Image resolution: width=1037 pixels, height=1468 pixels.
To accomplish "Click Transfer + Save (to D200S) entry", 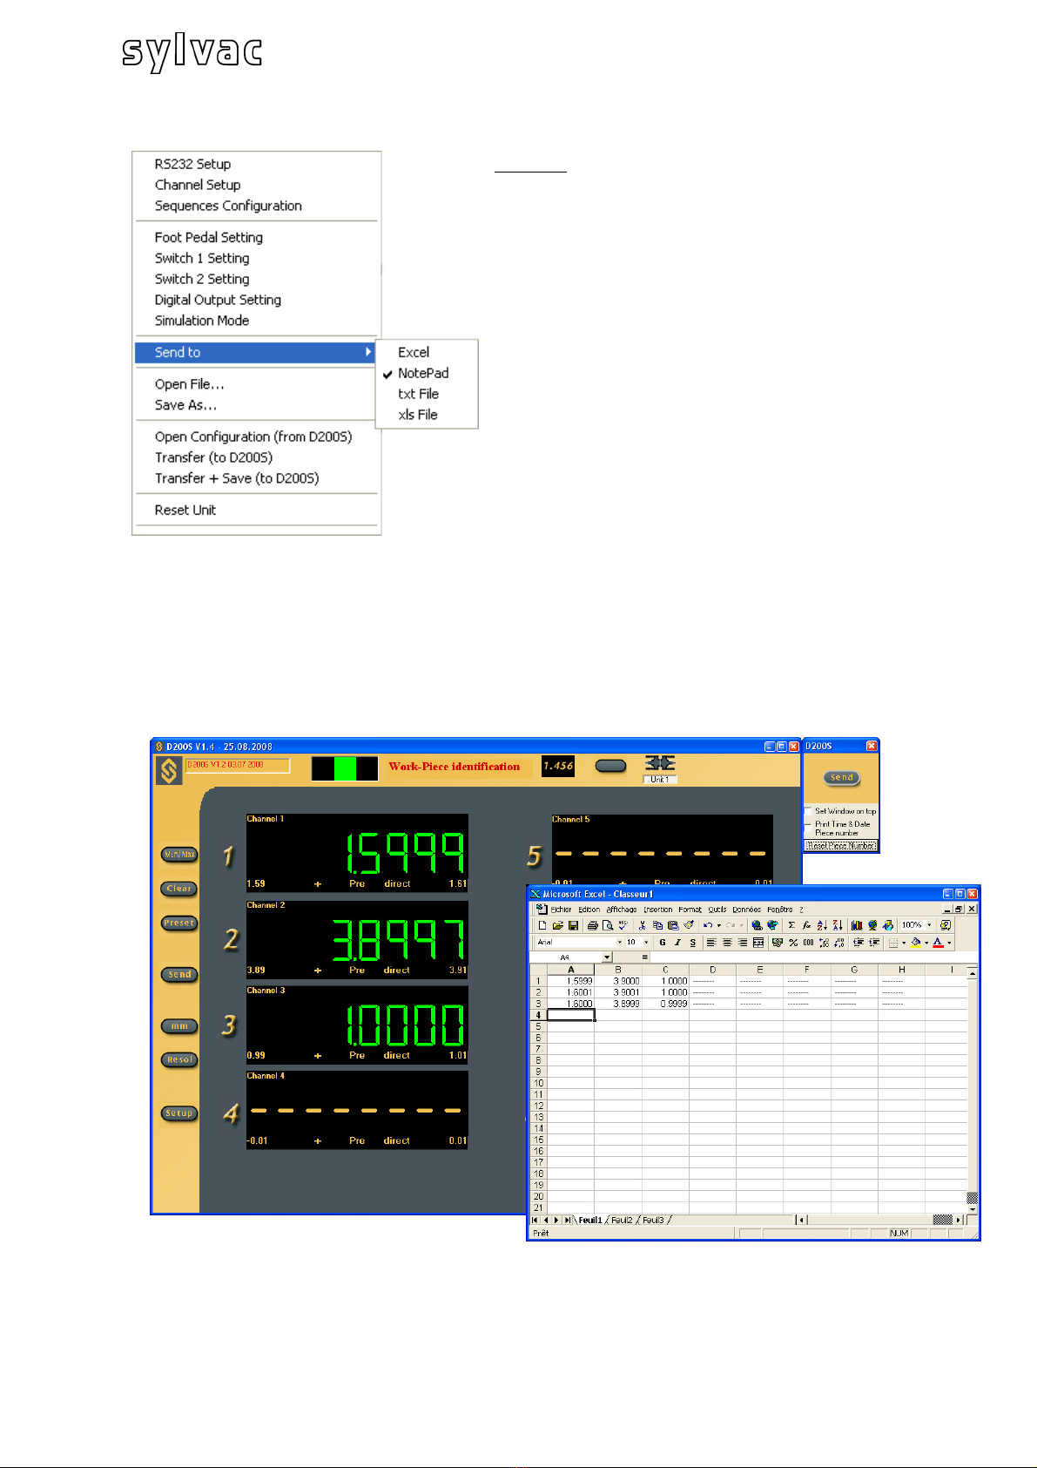I will click(237, 478).
